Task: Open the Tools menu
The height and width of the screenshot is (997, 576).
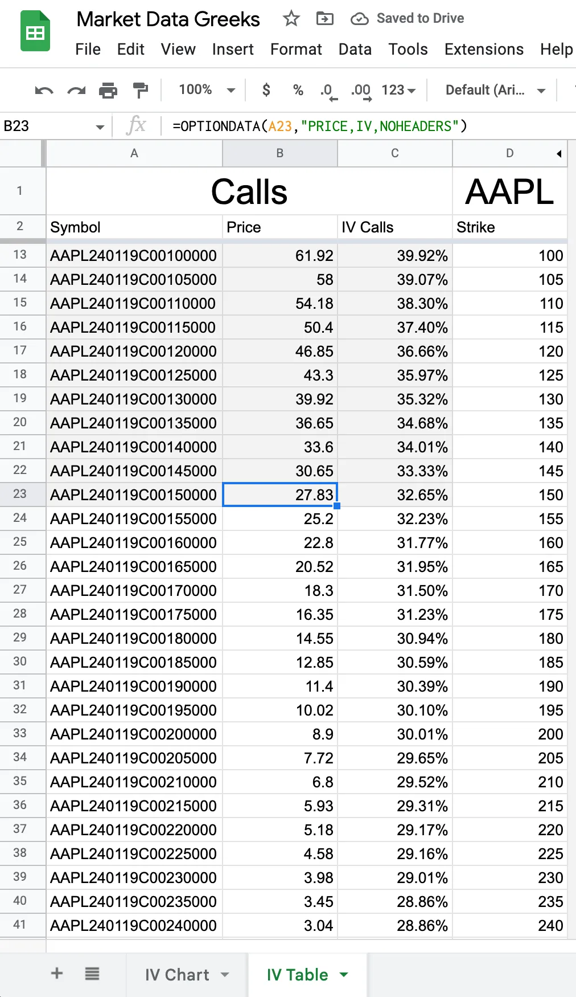Action: 408,50
